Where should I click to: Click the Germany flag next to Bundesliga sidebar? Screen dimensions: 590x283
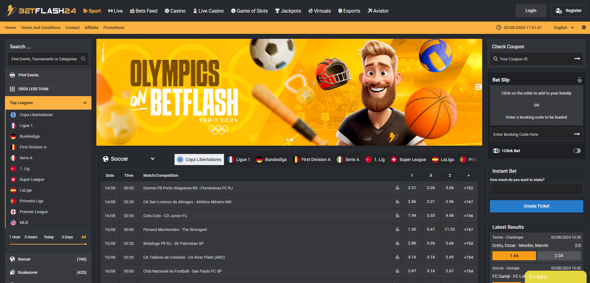[x=13, y=136]
